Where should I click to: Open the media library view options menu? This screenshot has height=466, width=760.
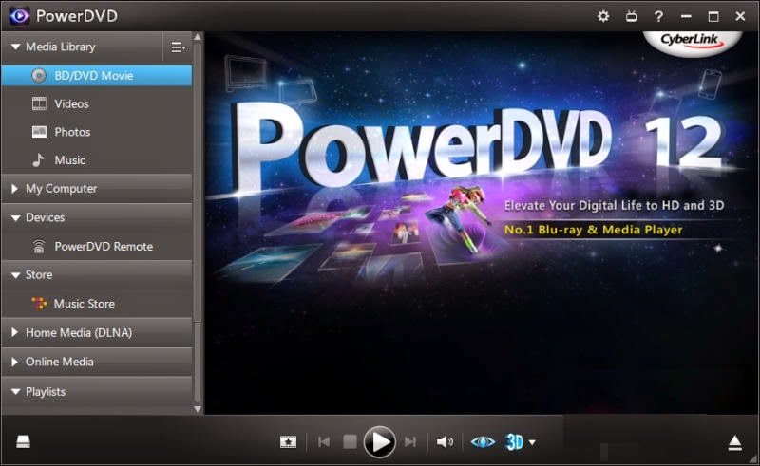click(x=178, y=47)
